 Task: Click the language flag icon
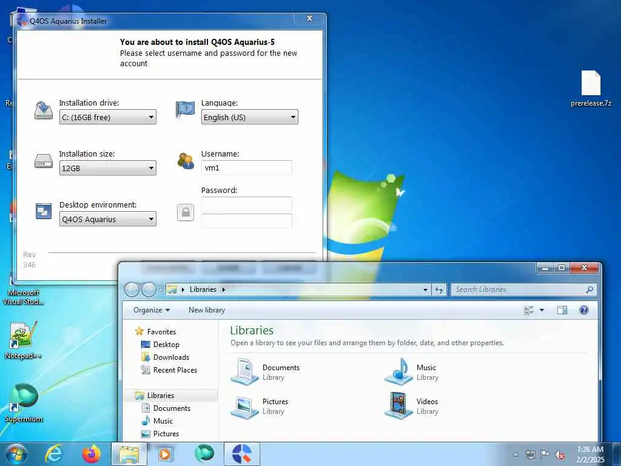click(x=185, y=109)
